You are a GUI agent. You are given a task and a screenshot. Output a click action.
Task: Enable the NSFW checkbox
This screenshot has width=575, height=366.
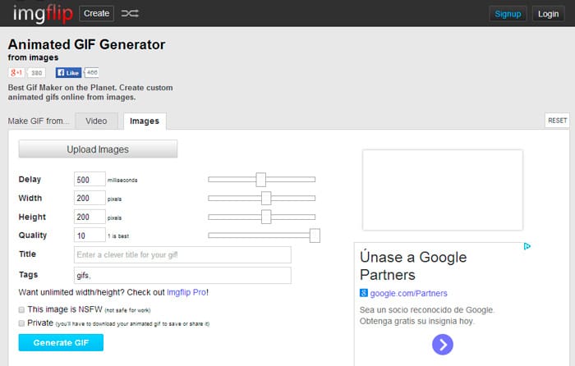(21, 310)
